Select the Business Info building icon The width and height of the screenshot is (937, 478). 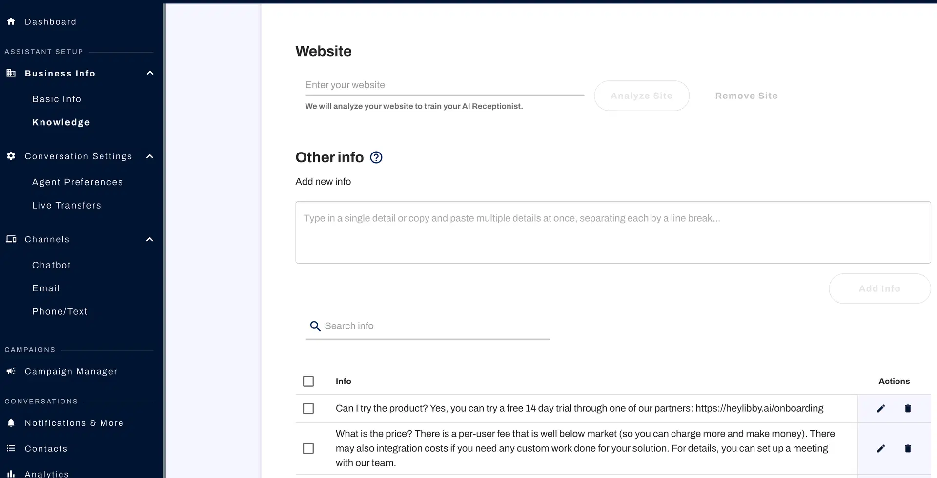coord(10,73)
